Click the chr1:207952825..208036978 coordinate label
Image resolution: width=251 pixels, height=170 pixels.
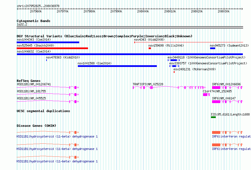click(38, 6)
